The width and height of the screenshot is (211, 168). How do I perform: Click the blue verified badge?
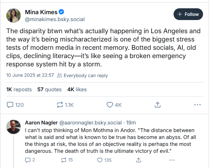pos(61,12)
